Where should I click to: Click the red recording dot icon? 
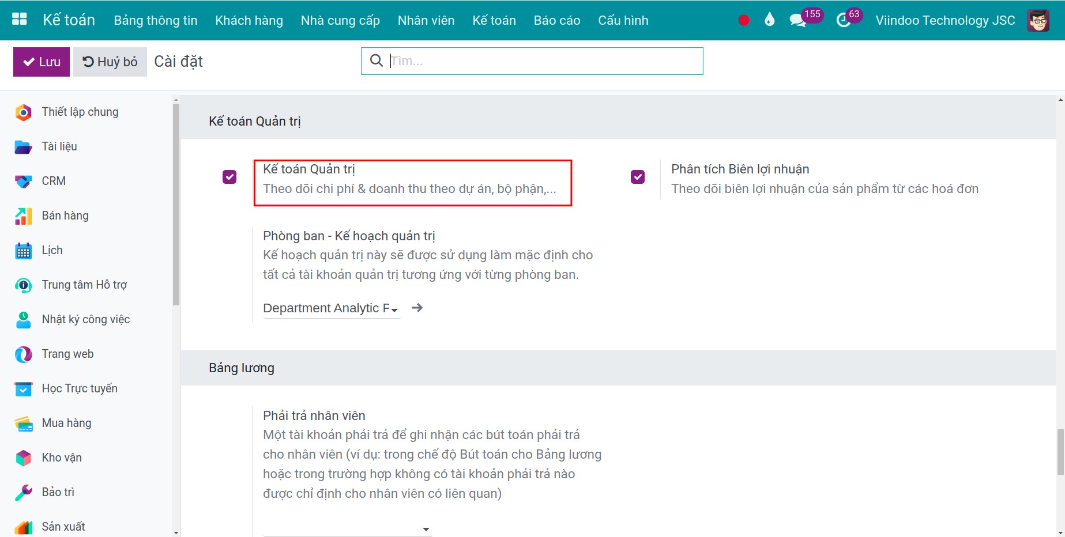point(744,20)
